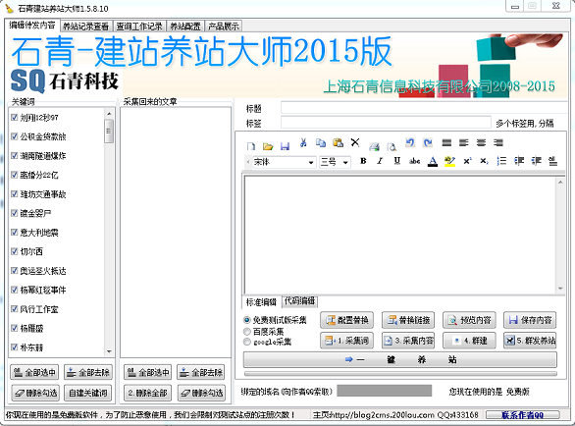Open file using the folder icon
The image size is (575, 426).
268,146
